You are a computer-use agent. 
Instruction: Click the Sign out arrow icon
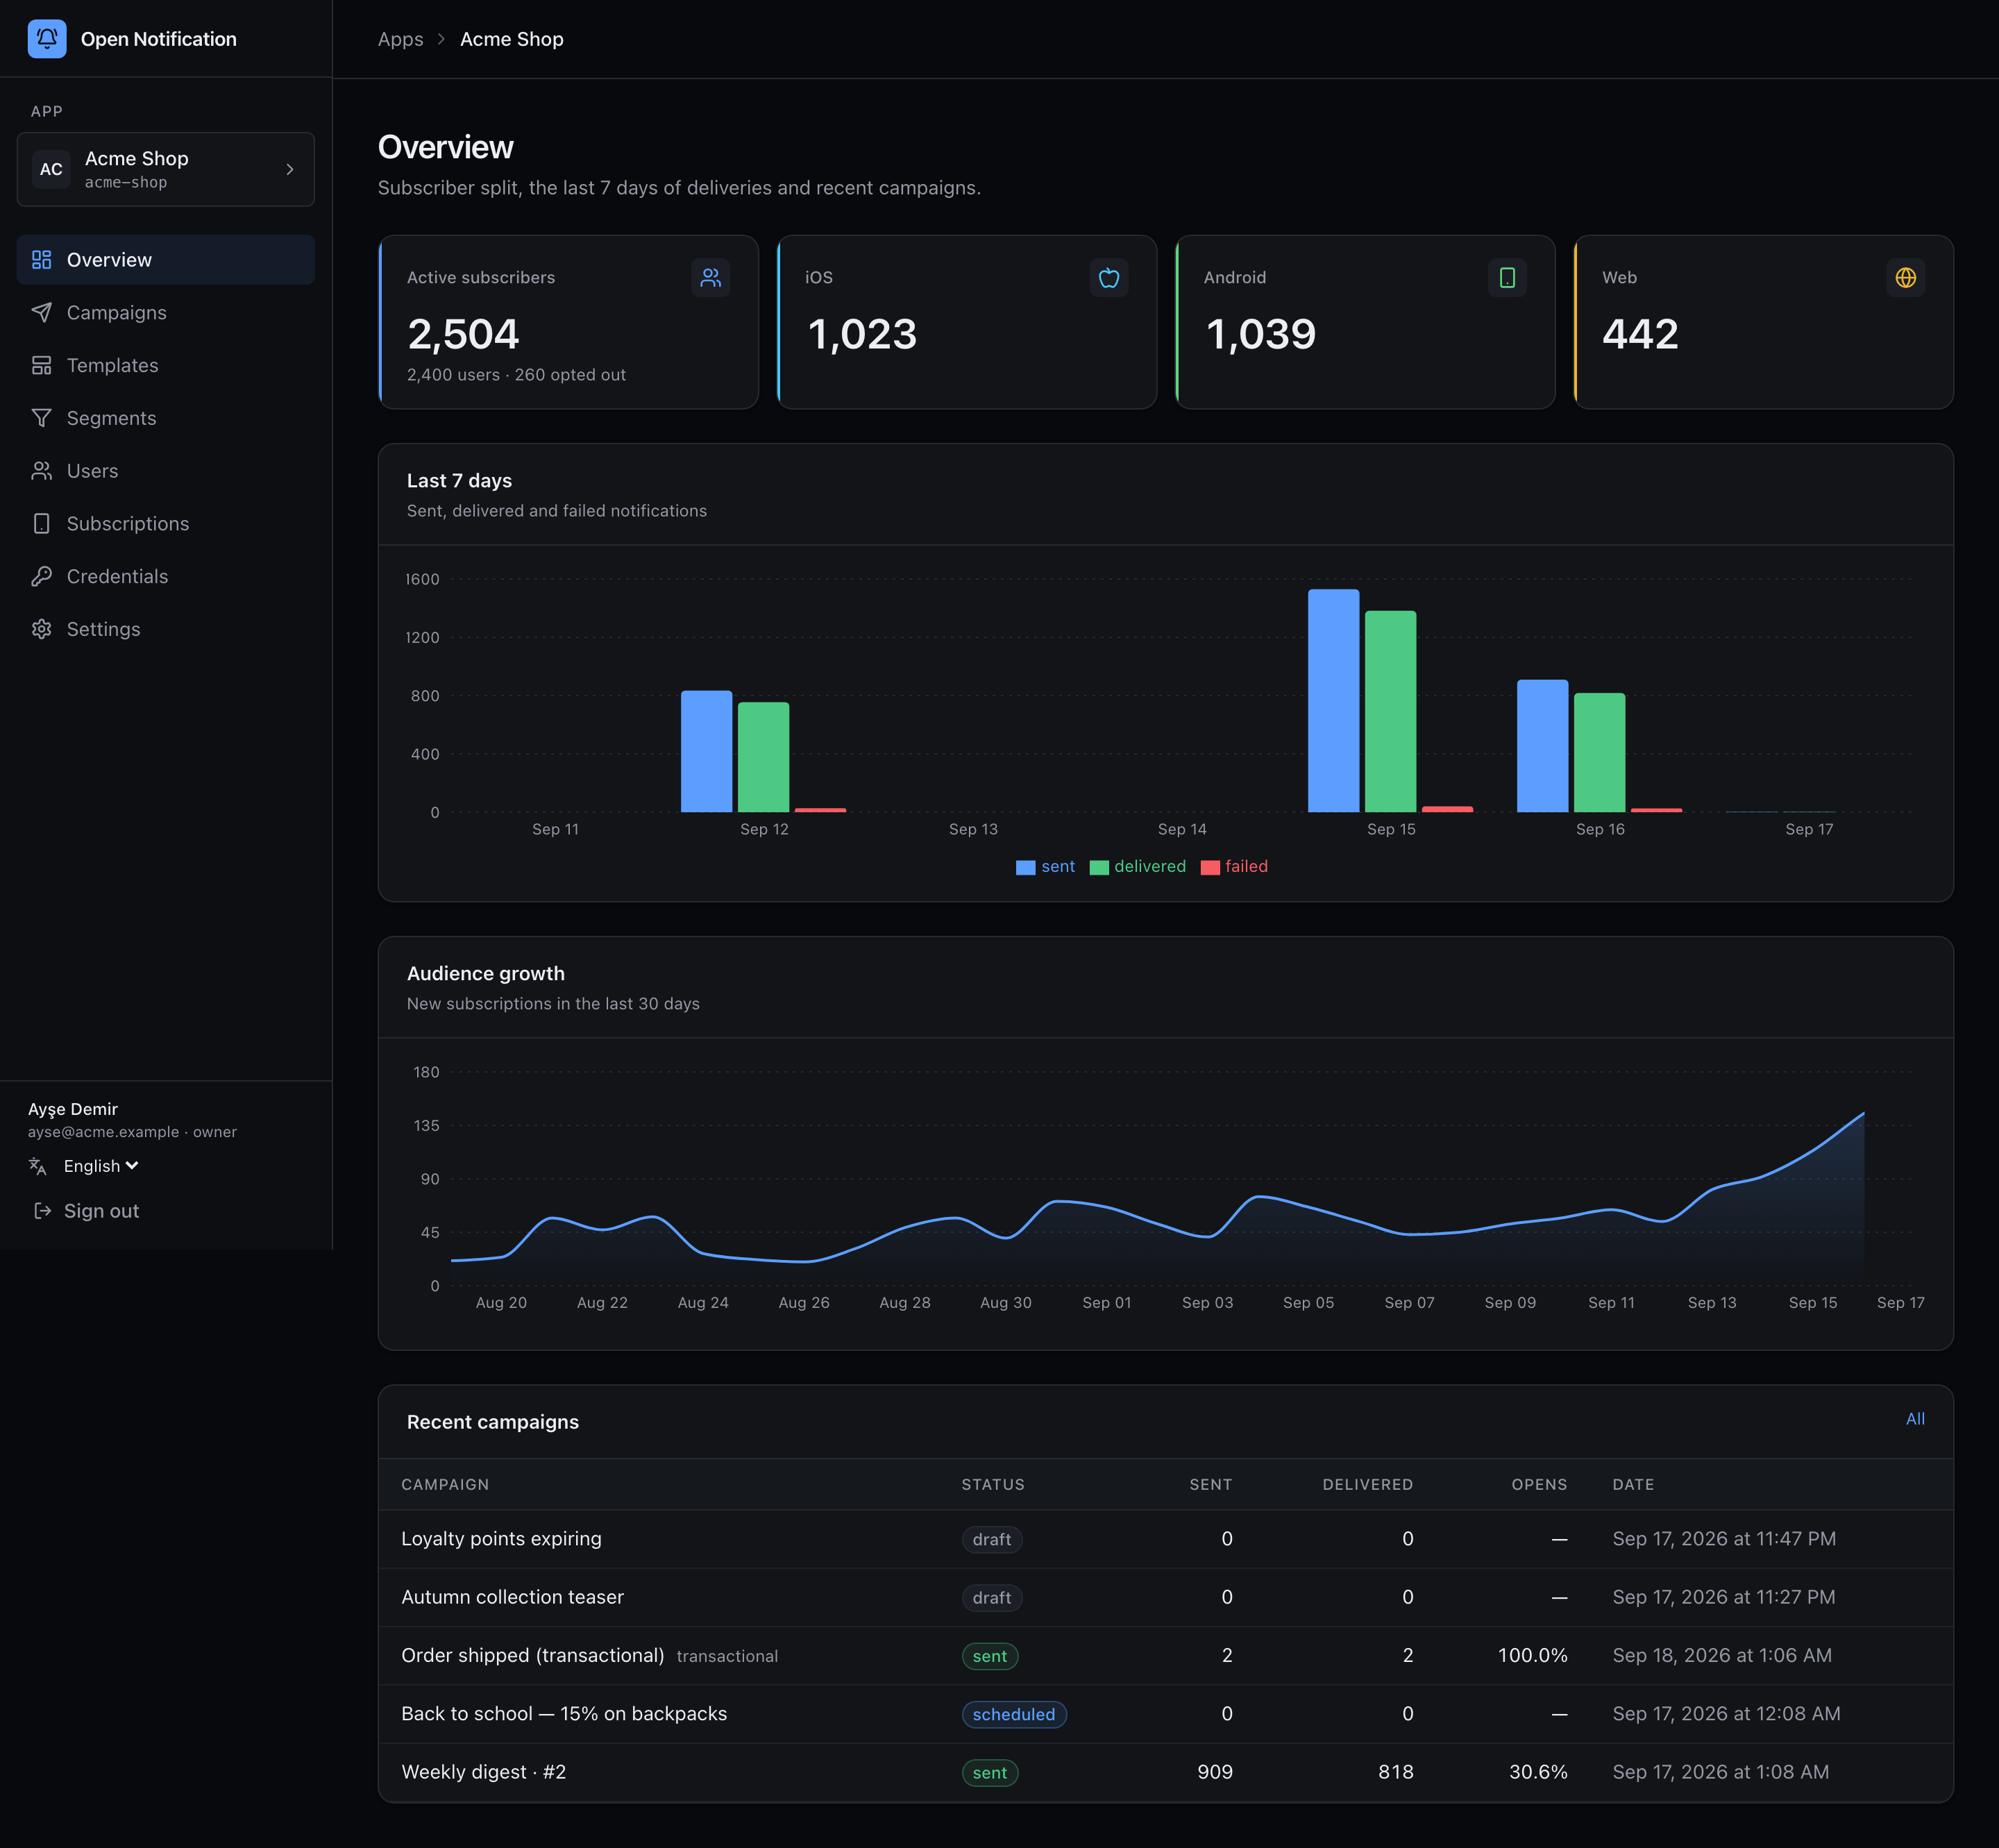[42, 1211]
